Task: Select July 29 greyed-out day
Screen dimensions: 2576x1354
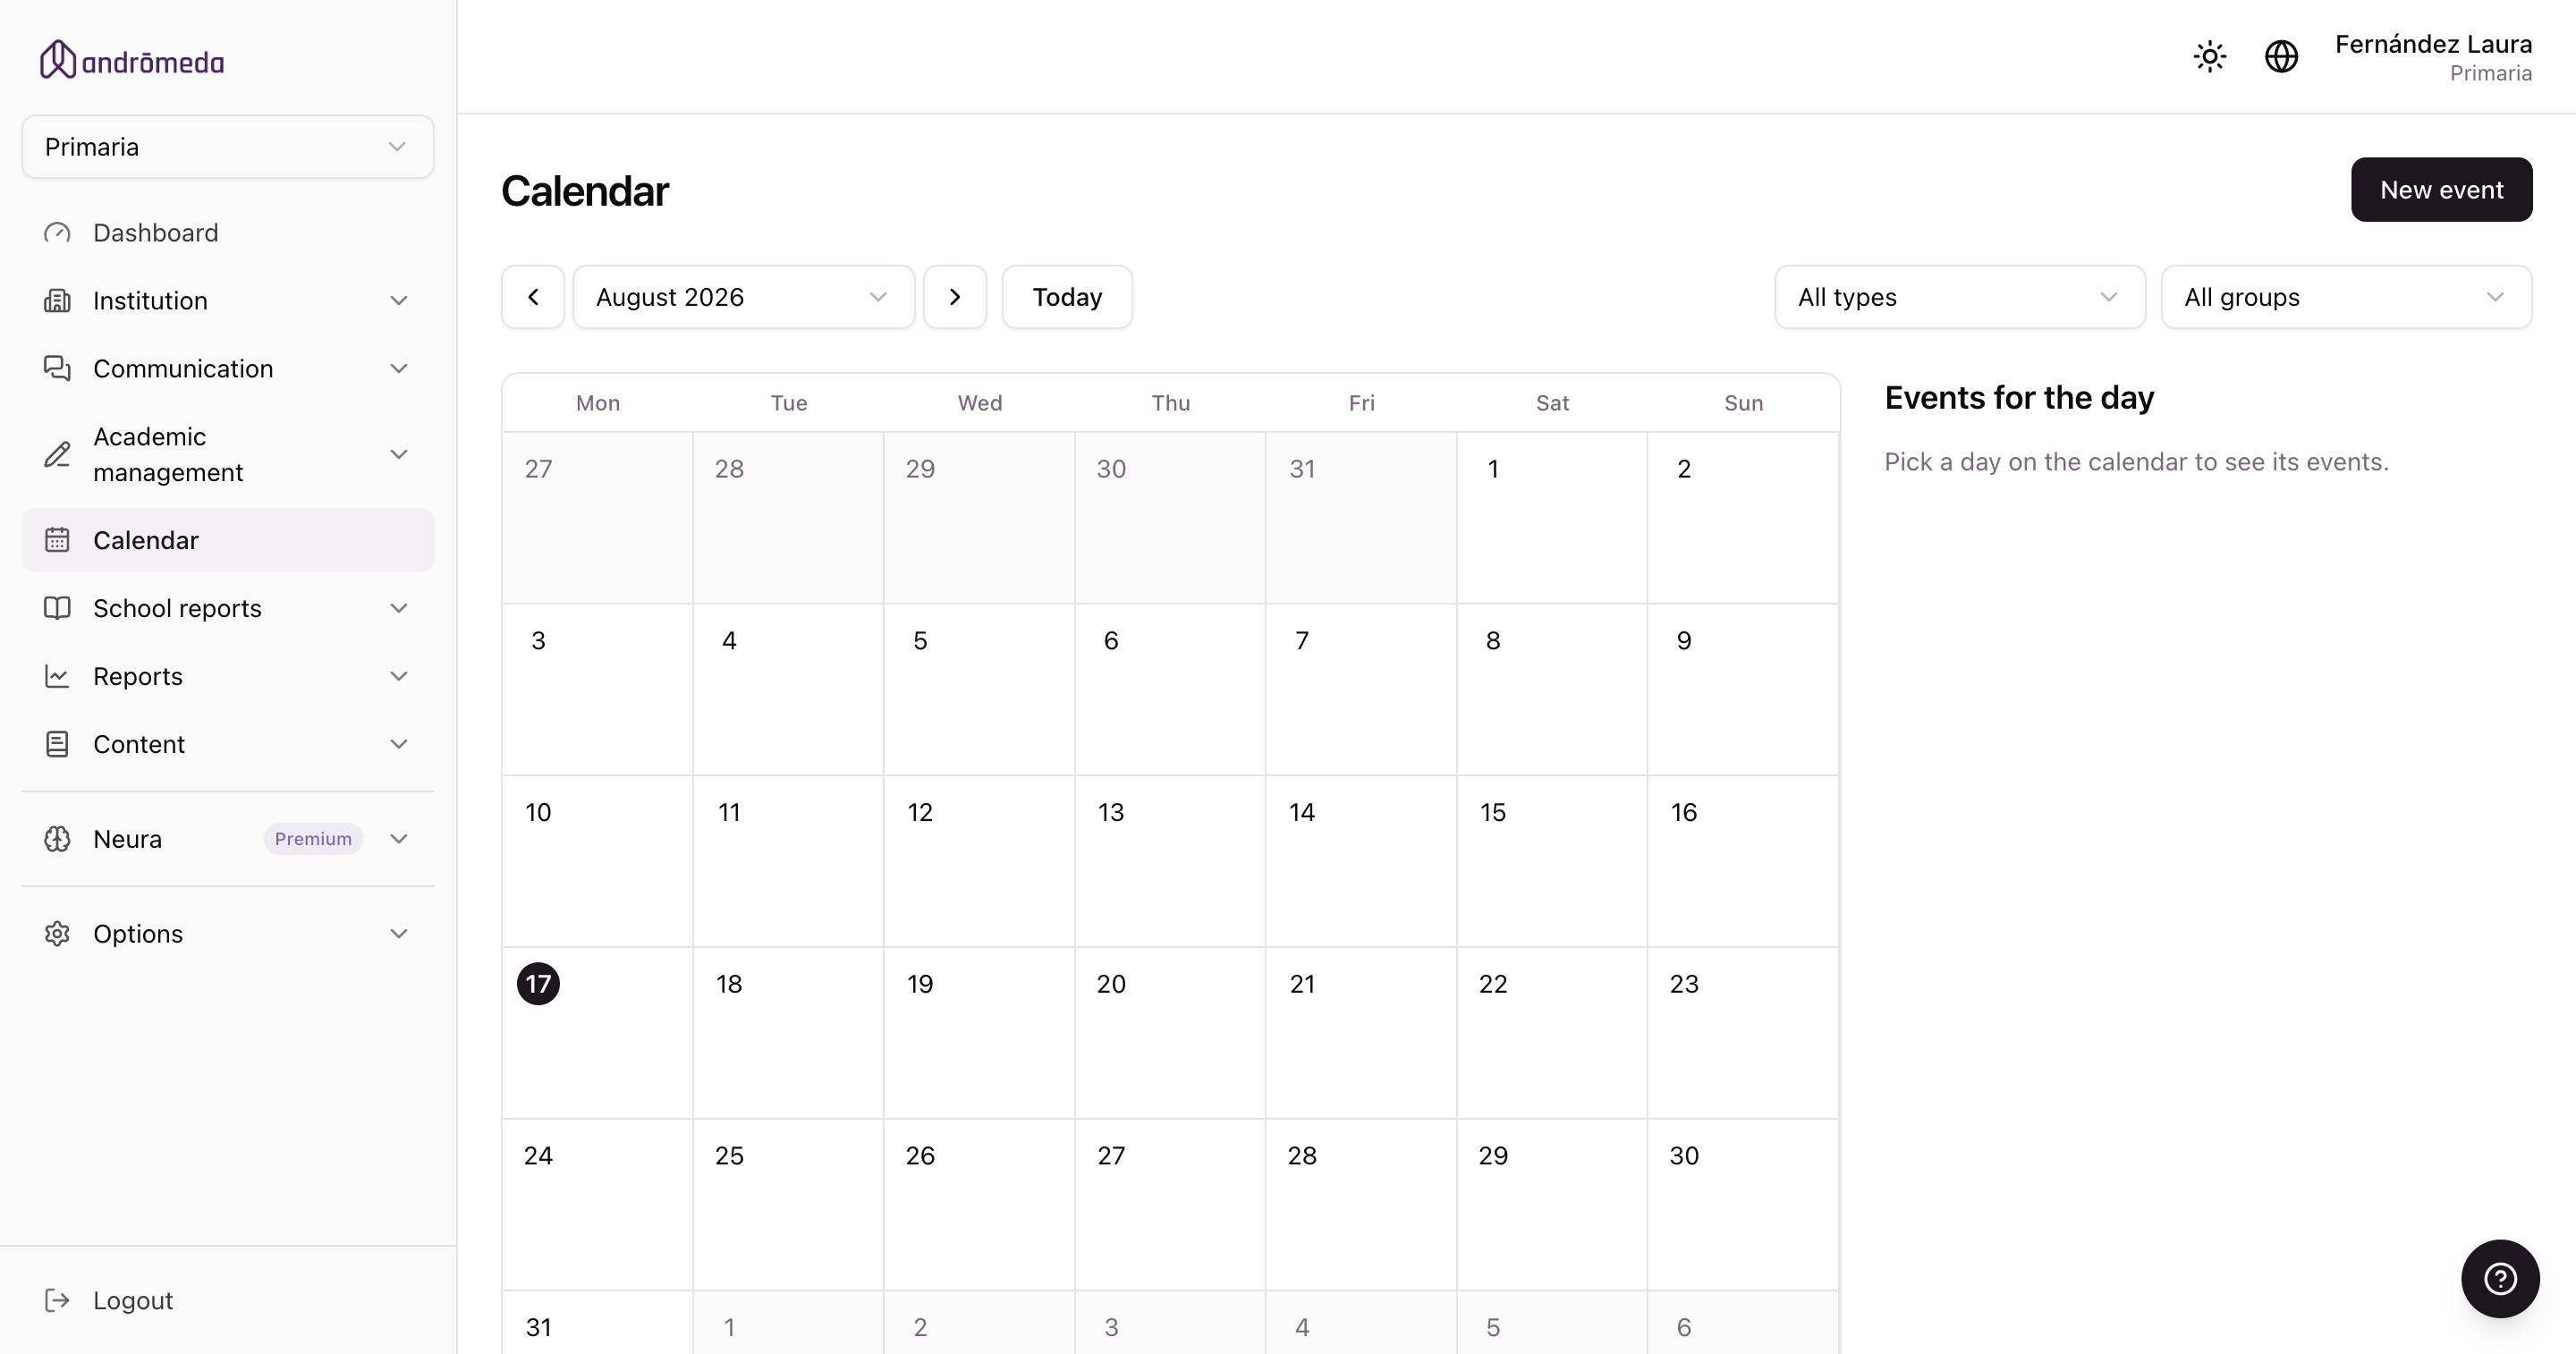Action: point(979,518)
